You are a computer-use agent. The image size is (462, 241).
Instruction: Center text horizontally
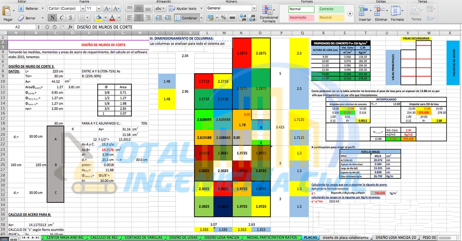pyautogui.click(x=139, y=18)
